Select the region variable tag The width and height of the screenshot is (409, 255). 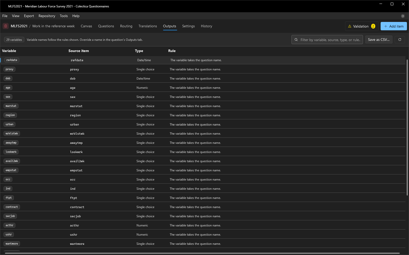coord(10,115)
